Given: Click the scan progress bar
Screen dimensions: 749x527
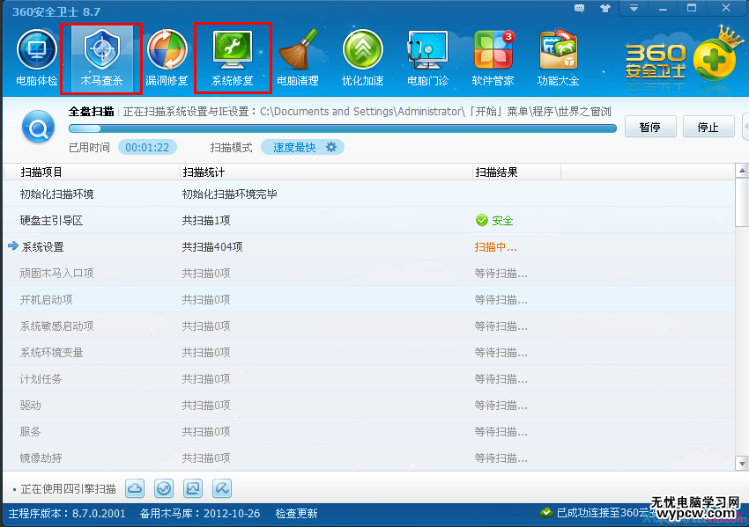Looking at the screenshot, I should click(x=343, y=128).
